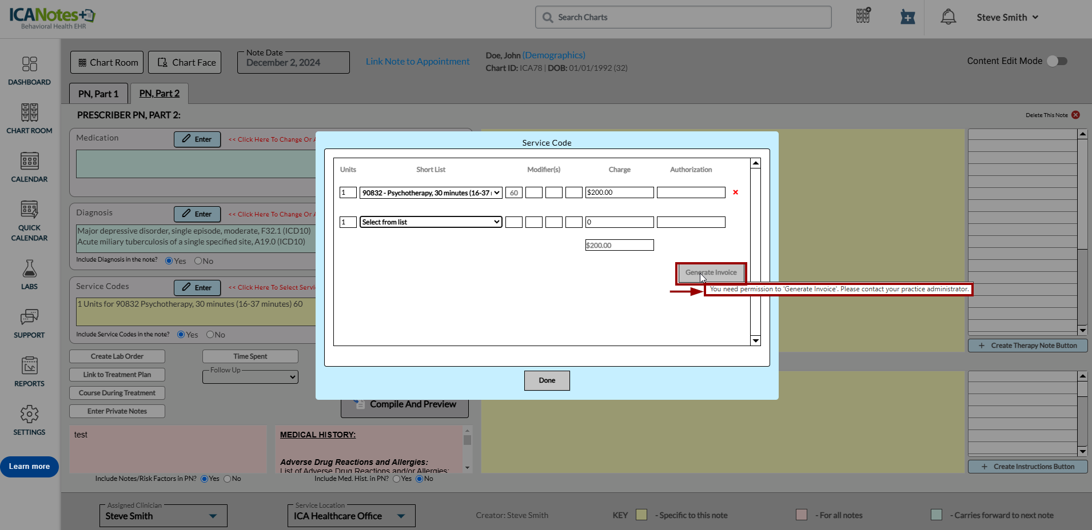Open the Dashboard from the sidebar
Viewport: 1092px width, 530px height.
point(29,71)
